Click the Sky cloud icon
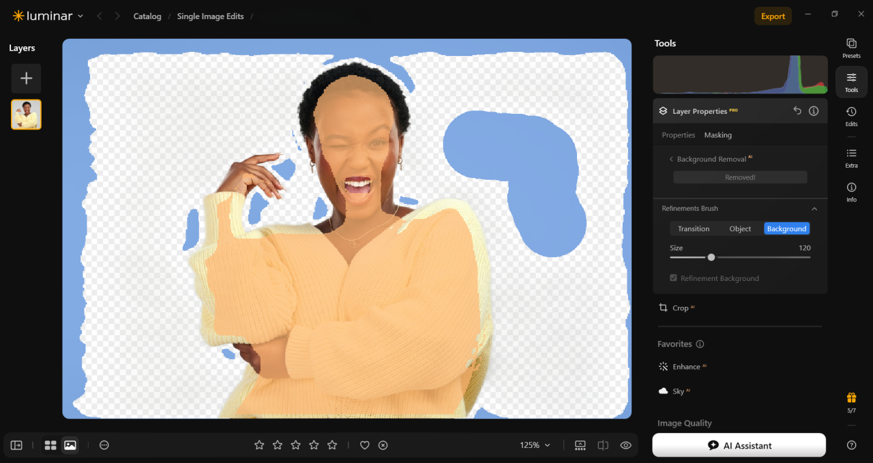This screenshot has height=463, width=873. [x=663, y=391]
